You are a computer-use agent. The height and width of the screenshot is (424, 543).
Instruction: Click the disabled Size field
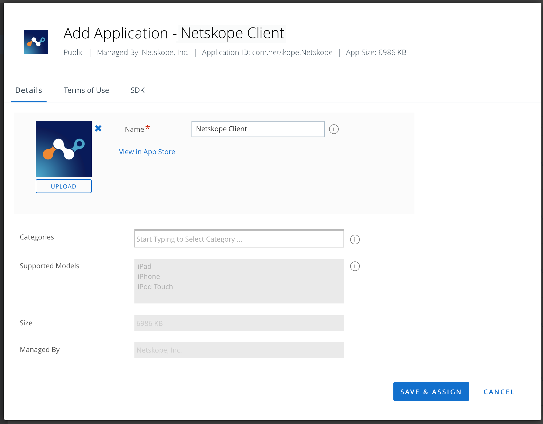[239, 323]
